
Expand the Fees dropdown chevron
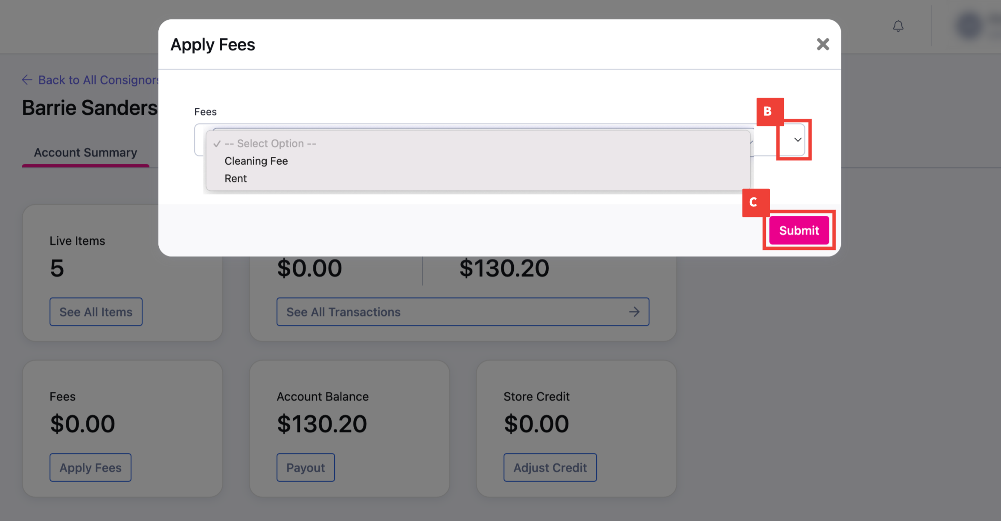(797, 139)
